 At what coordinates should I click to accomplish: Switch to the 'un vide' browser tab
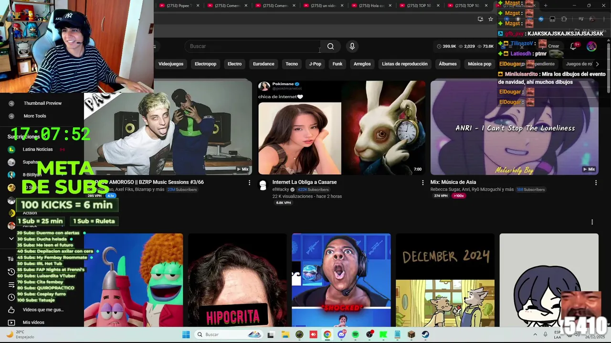click(x=323, y=6)
